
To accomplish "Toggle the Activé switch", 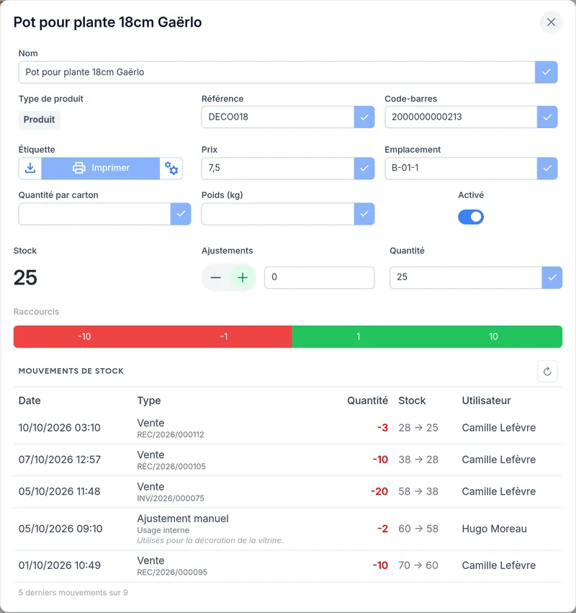I will point(471,217).
